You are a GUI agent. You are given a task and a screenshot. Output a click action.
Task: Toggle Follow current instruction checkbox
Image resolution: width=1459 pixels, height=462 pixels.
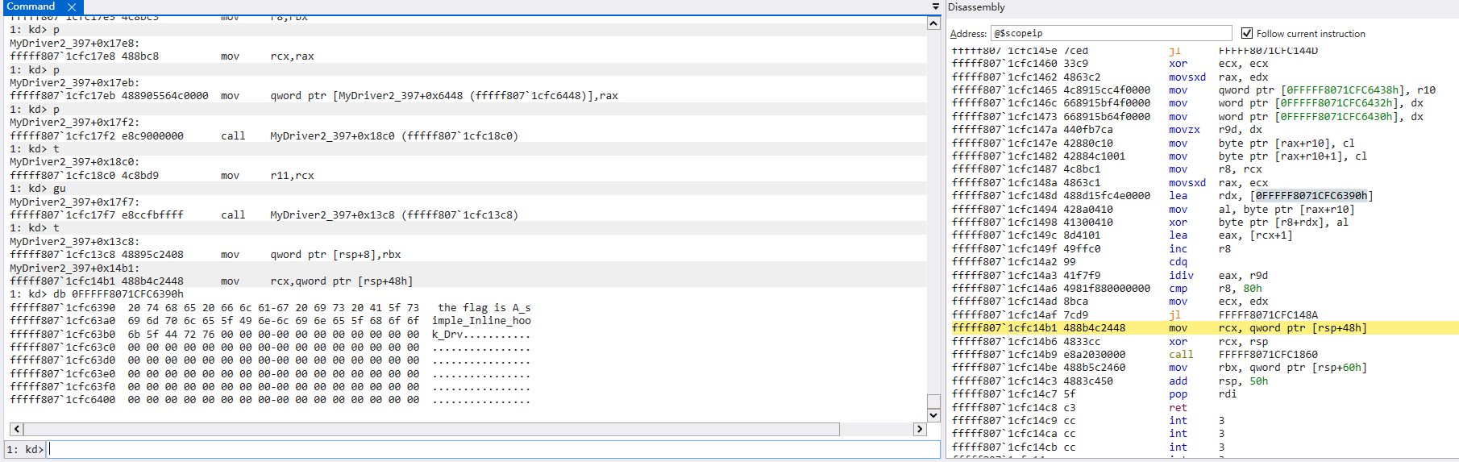tap(1247, 34)
